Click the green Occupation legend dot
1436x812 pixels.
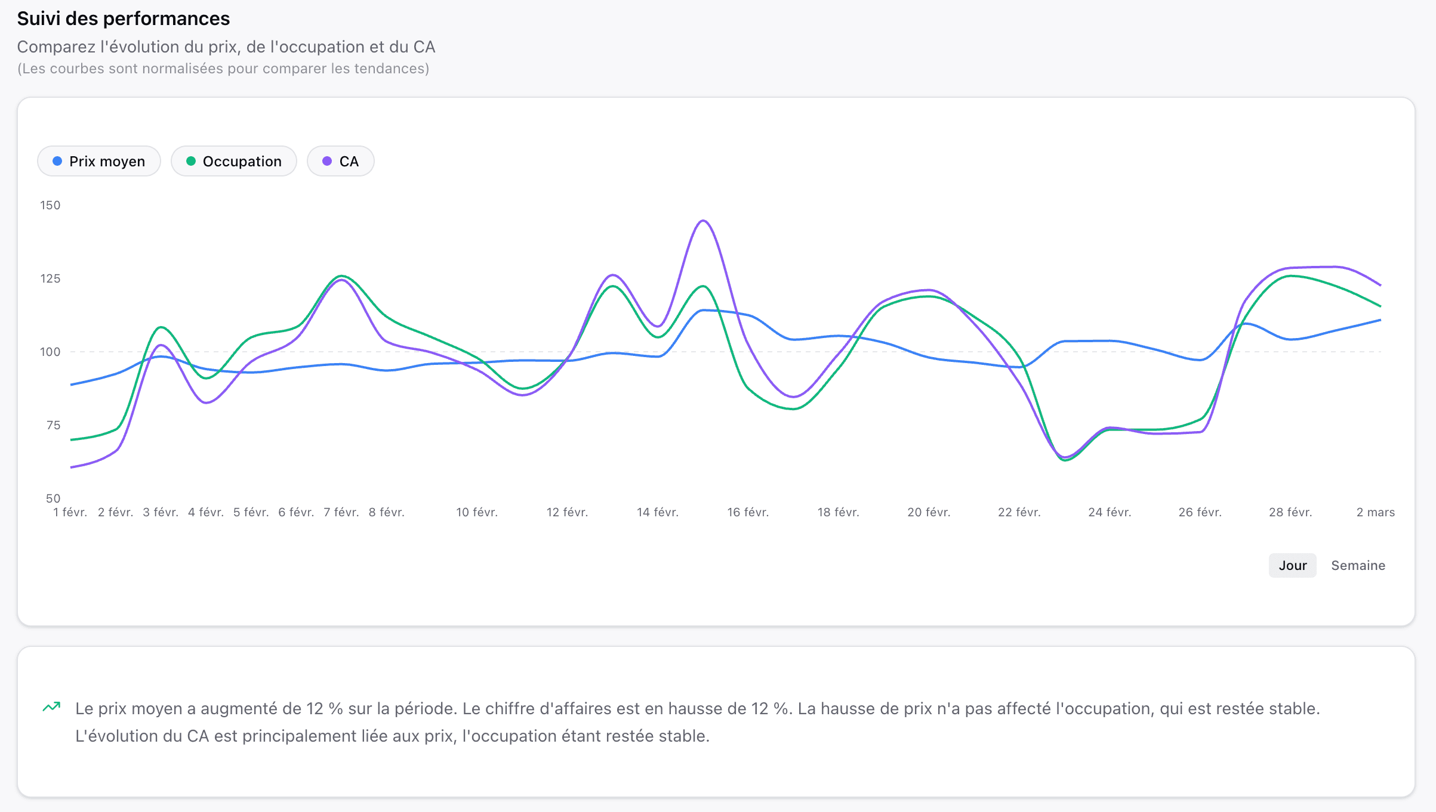click(191, 161)
